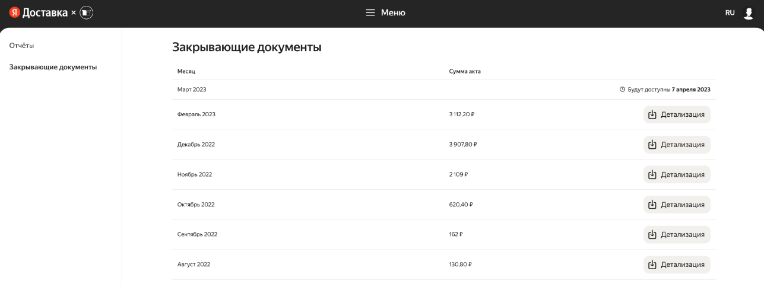This screenshot has width=764, height=287.
Task: Click the Меню label in top bar
Action: (x=393, y=12)
